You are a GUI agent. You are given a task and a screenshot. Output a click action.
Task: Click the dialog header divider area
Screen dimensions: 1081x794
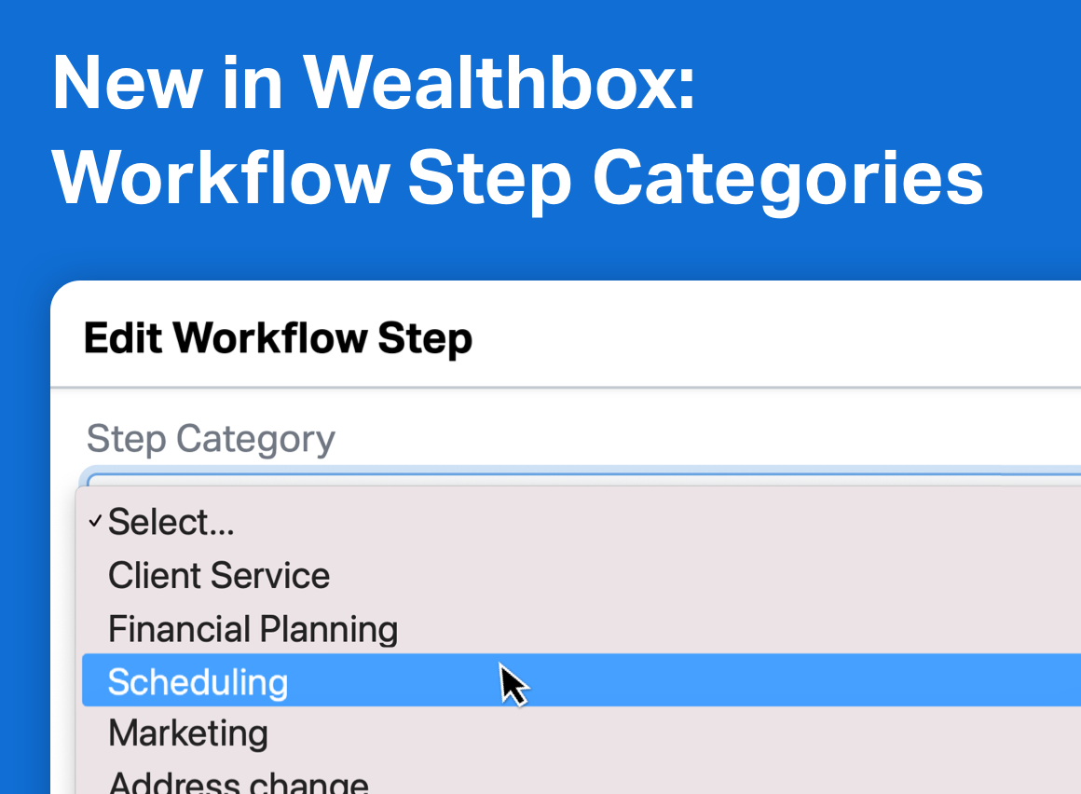(x=566, y=388)
